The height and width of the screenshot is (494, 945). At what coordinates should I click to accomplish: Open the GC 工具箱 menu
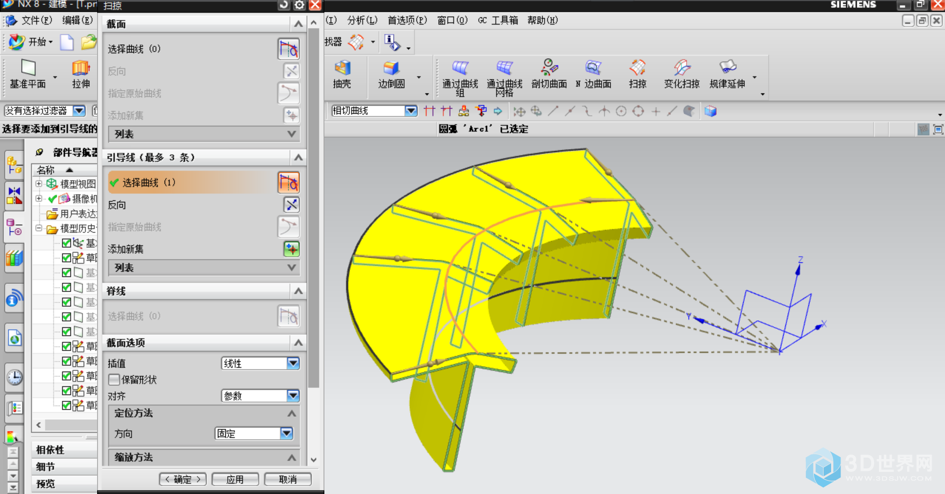coord(498,20)
